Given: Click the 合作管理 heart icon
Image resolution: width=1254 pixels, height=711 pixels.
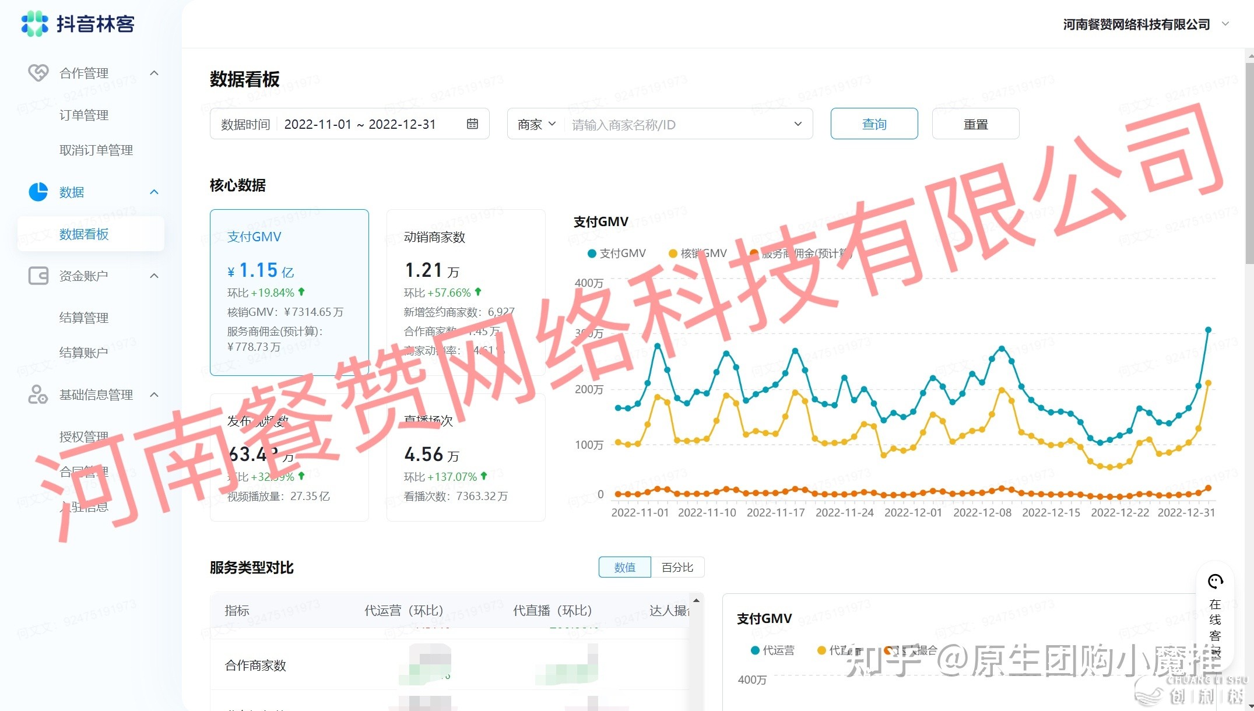Looking at the screenshot, I should (38, 73).
